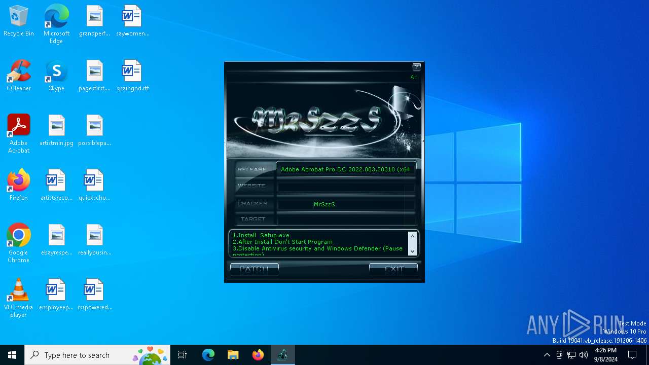Open the Google Chrome desktop shortcut
Screen dimensions: 649x365
[x=19, y=243]
